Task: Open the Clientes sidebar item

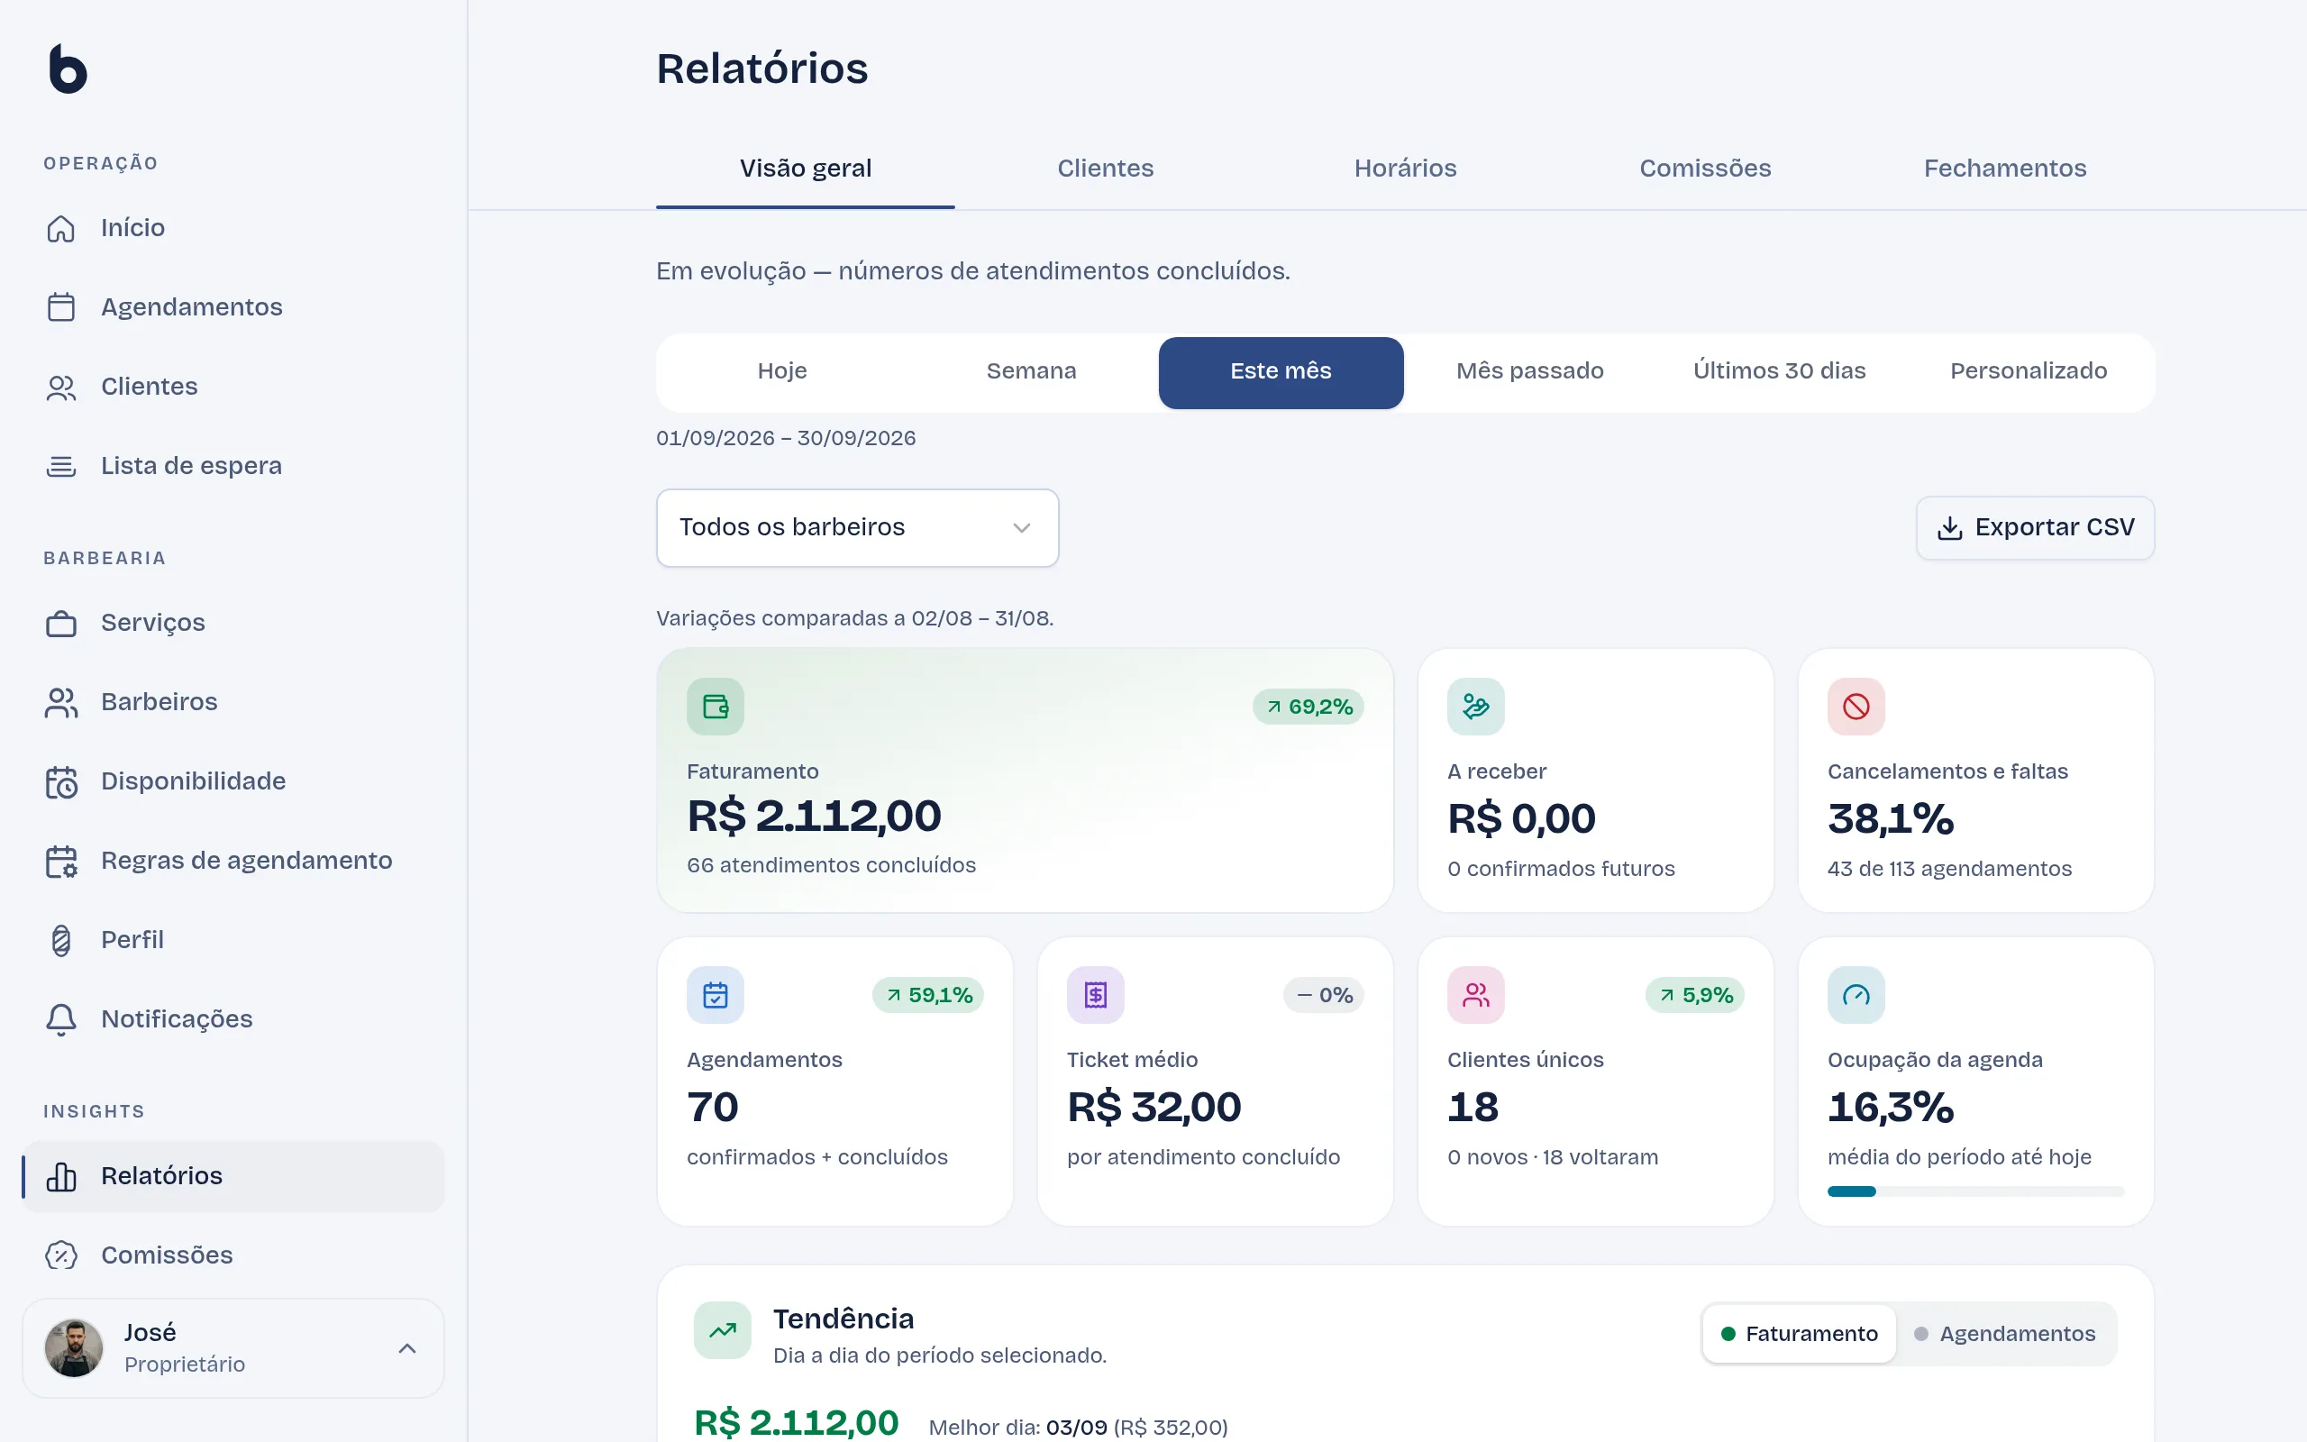Action: click(x=233, y=387)
